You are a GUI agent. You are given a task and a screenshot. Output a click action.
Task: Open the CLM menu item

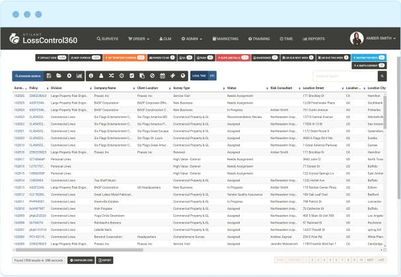[x=165, y=39]
